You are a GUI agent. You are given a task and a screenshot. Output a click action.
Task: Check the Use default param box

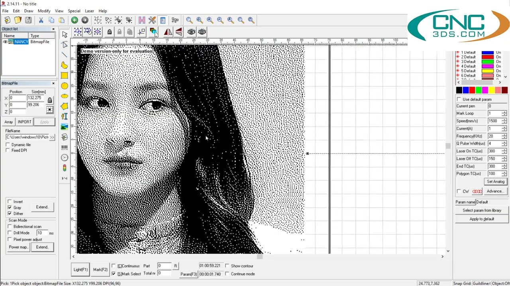tap(459, 99)
